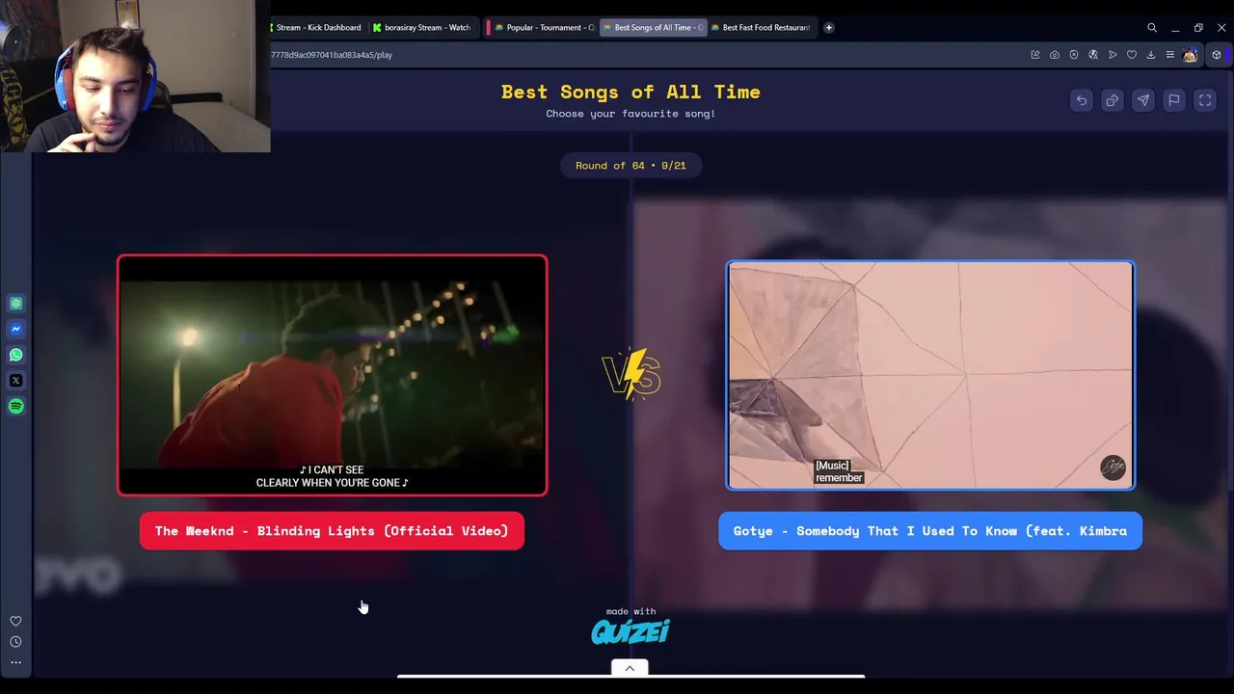This screenshot has height=694, width=1234.
Task: Click the Gotye video thumbnail
Action: point(930,375)
